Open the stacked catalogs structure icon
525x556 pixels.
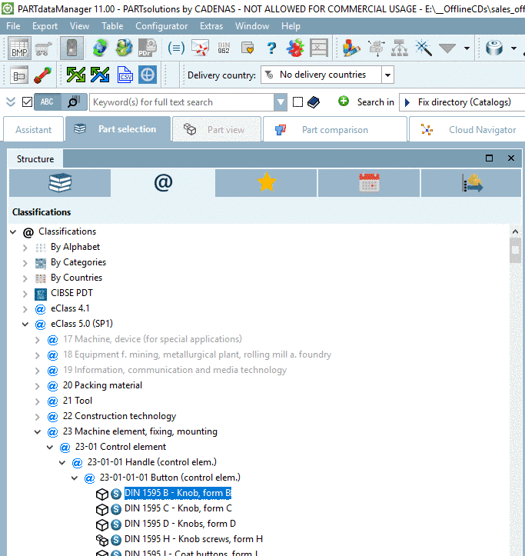[x=60, y=182]
